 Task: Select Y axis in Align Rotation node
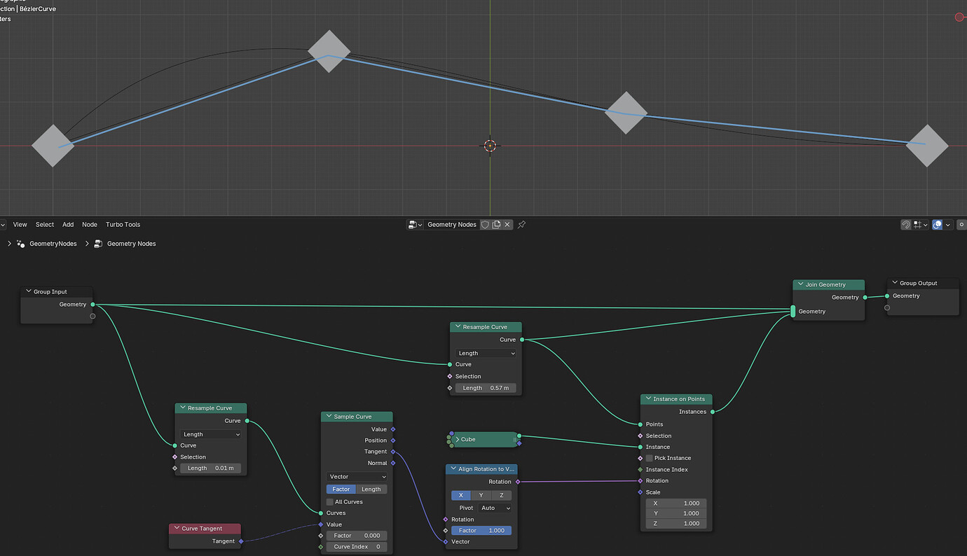(481, 495)
